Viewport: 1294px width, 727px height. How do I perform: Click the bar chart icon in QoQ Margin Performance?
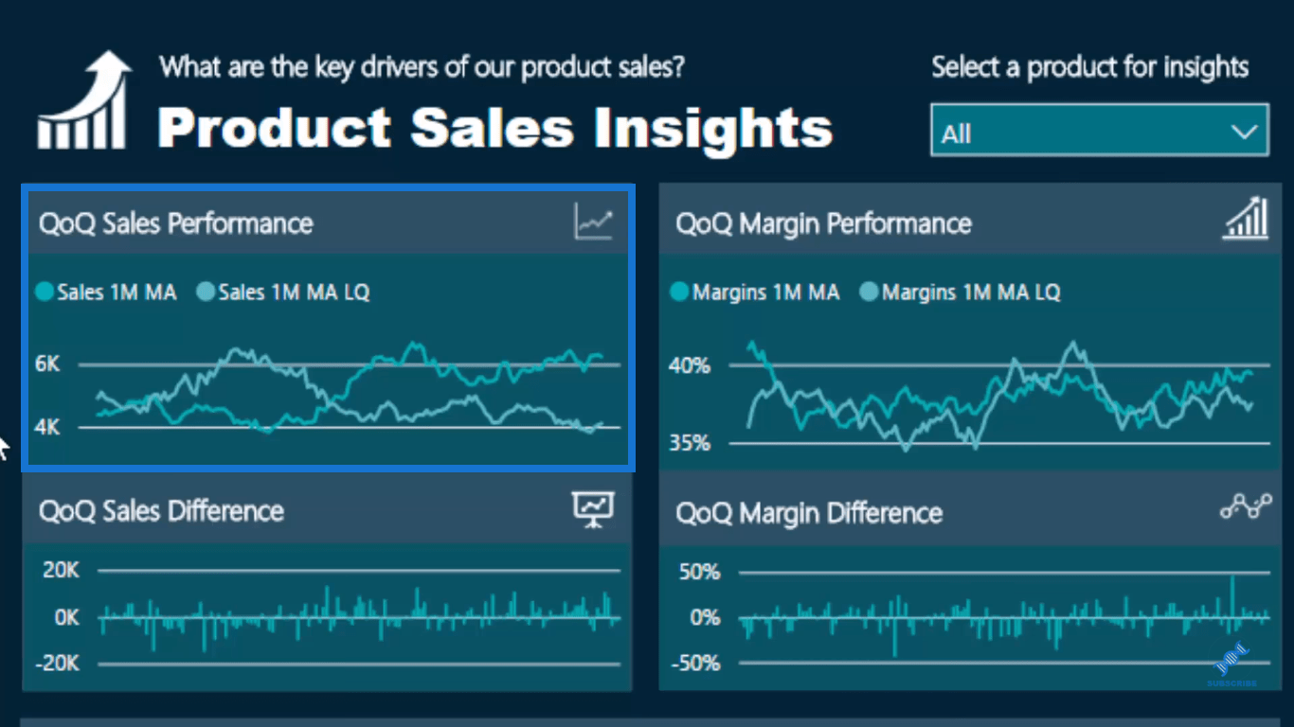1245,220
